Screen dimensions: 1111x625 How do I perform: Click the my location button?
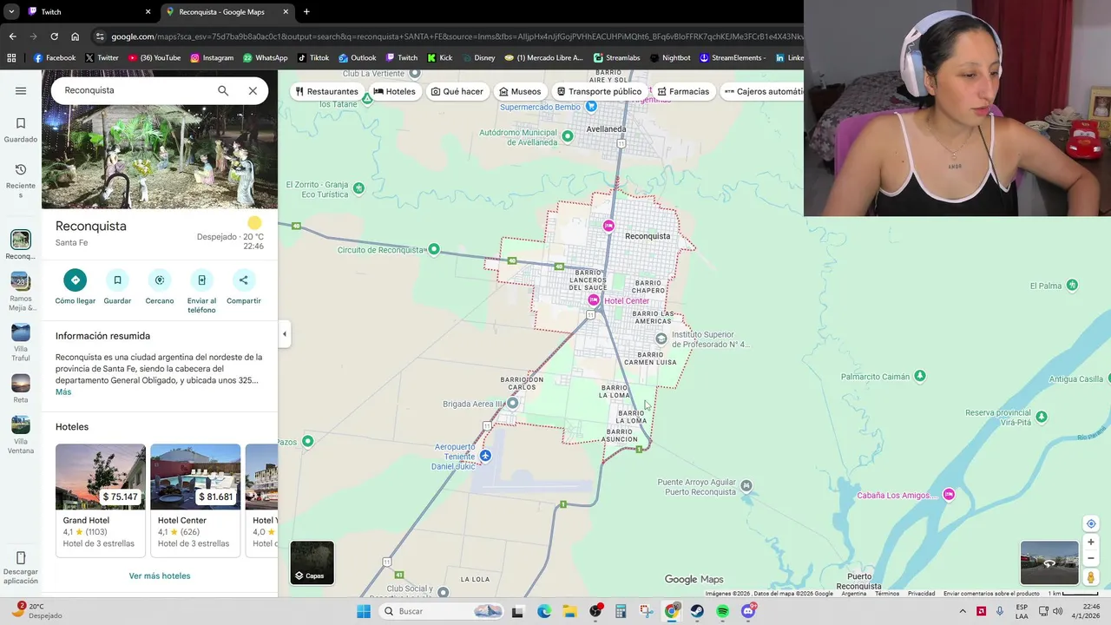tap(1091, 523)
